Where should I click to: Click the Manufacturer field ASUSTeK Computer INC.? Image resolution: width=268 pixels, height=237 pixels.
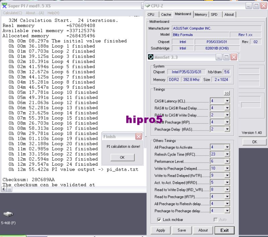pos(216,28)
